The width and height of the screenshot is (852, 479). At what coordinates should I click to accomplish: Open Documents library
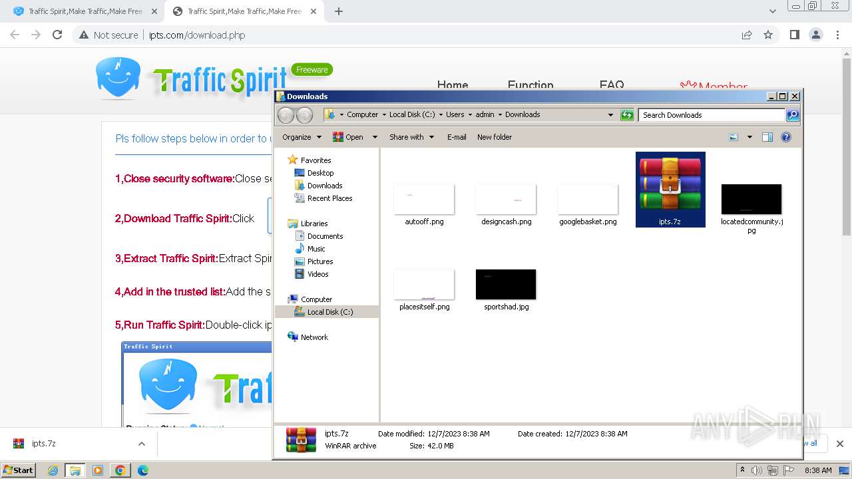point(325,236)
